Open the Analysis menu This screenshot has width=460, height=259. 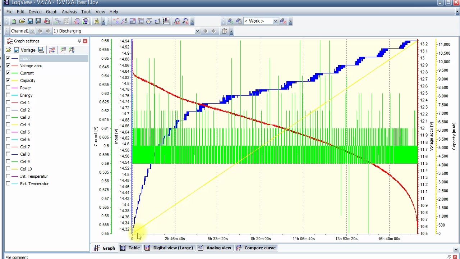pyautogui.click(x=69, y=12)
